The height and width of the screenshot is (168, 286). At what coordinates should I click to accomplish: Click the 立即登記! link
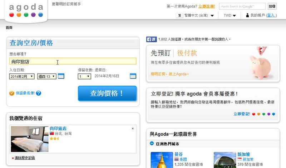(x=242, y=114)
